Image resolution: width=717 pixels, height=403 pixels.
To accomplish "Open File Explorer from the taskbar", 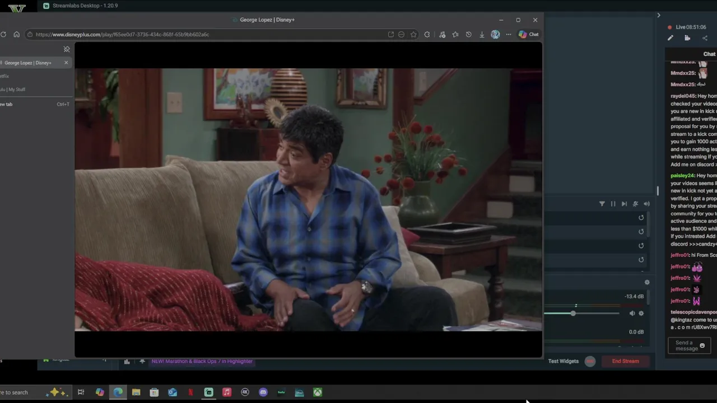I will (136, 392).
